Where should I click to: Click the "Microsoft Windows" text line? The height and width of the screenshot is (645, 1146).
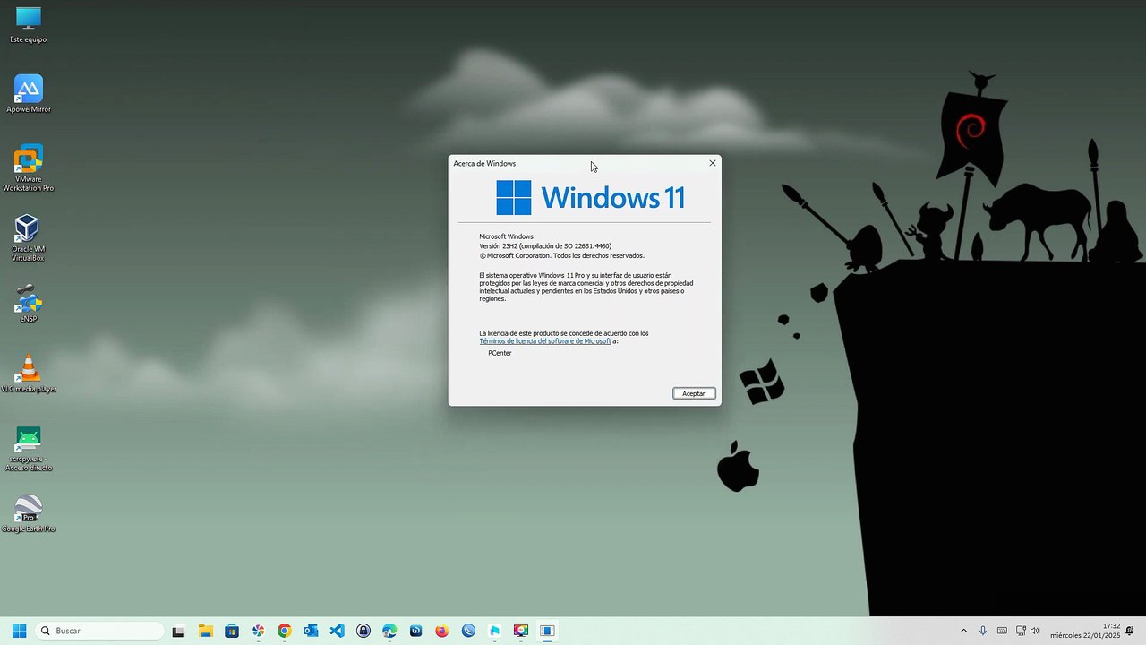tap(506, 236)
